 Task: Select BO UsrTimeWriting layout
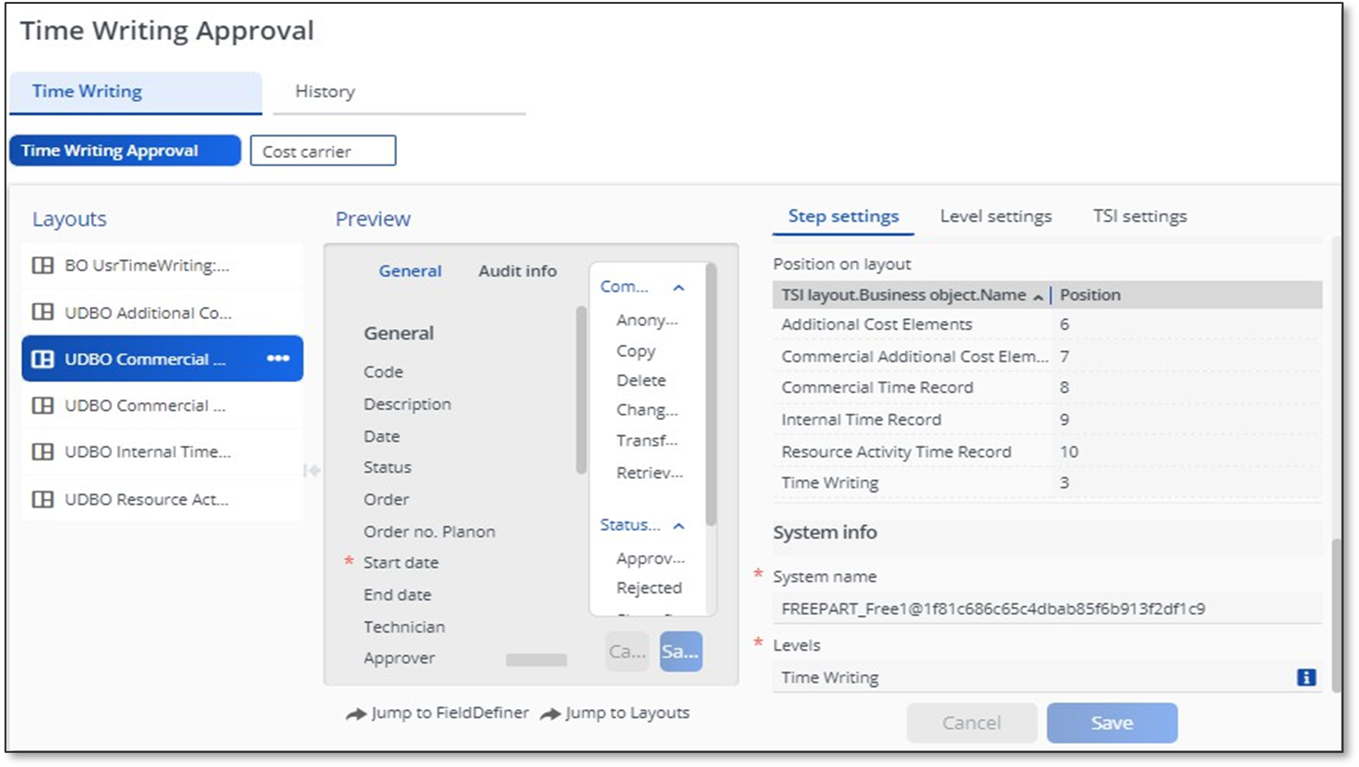[x=162, y=265]
